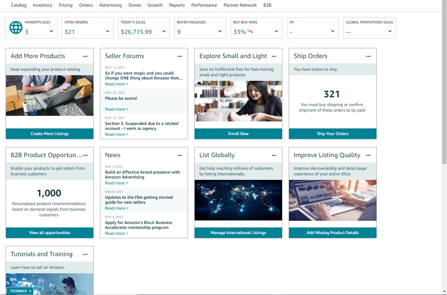Click the List Globally world map image
The image size is (447, 295).
coord(238,200)
